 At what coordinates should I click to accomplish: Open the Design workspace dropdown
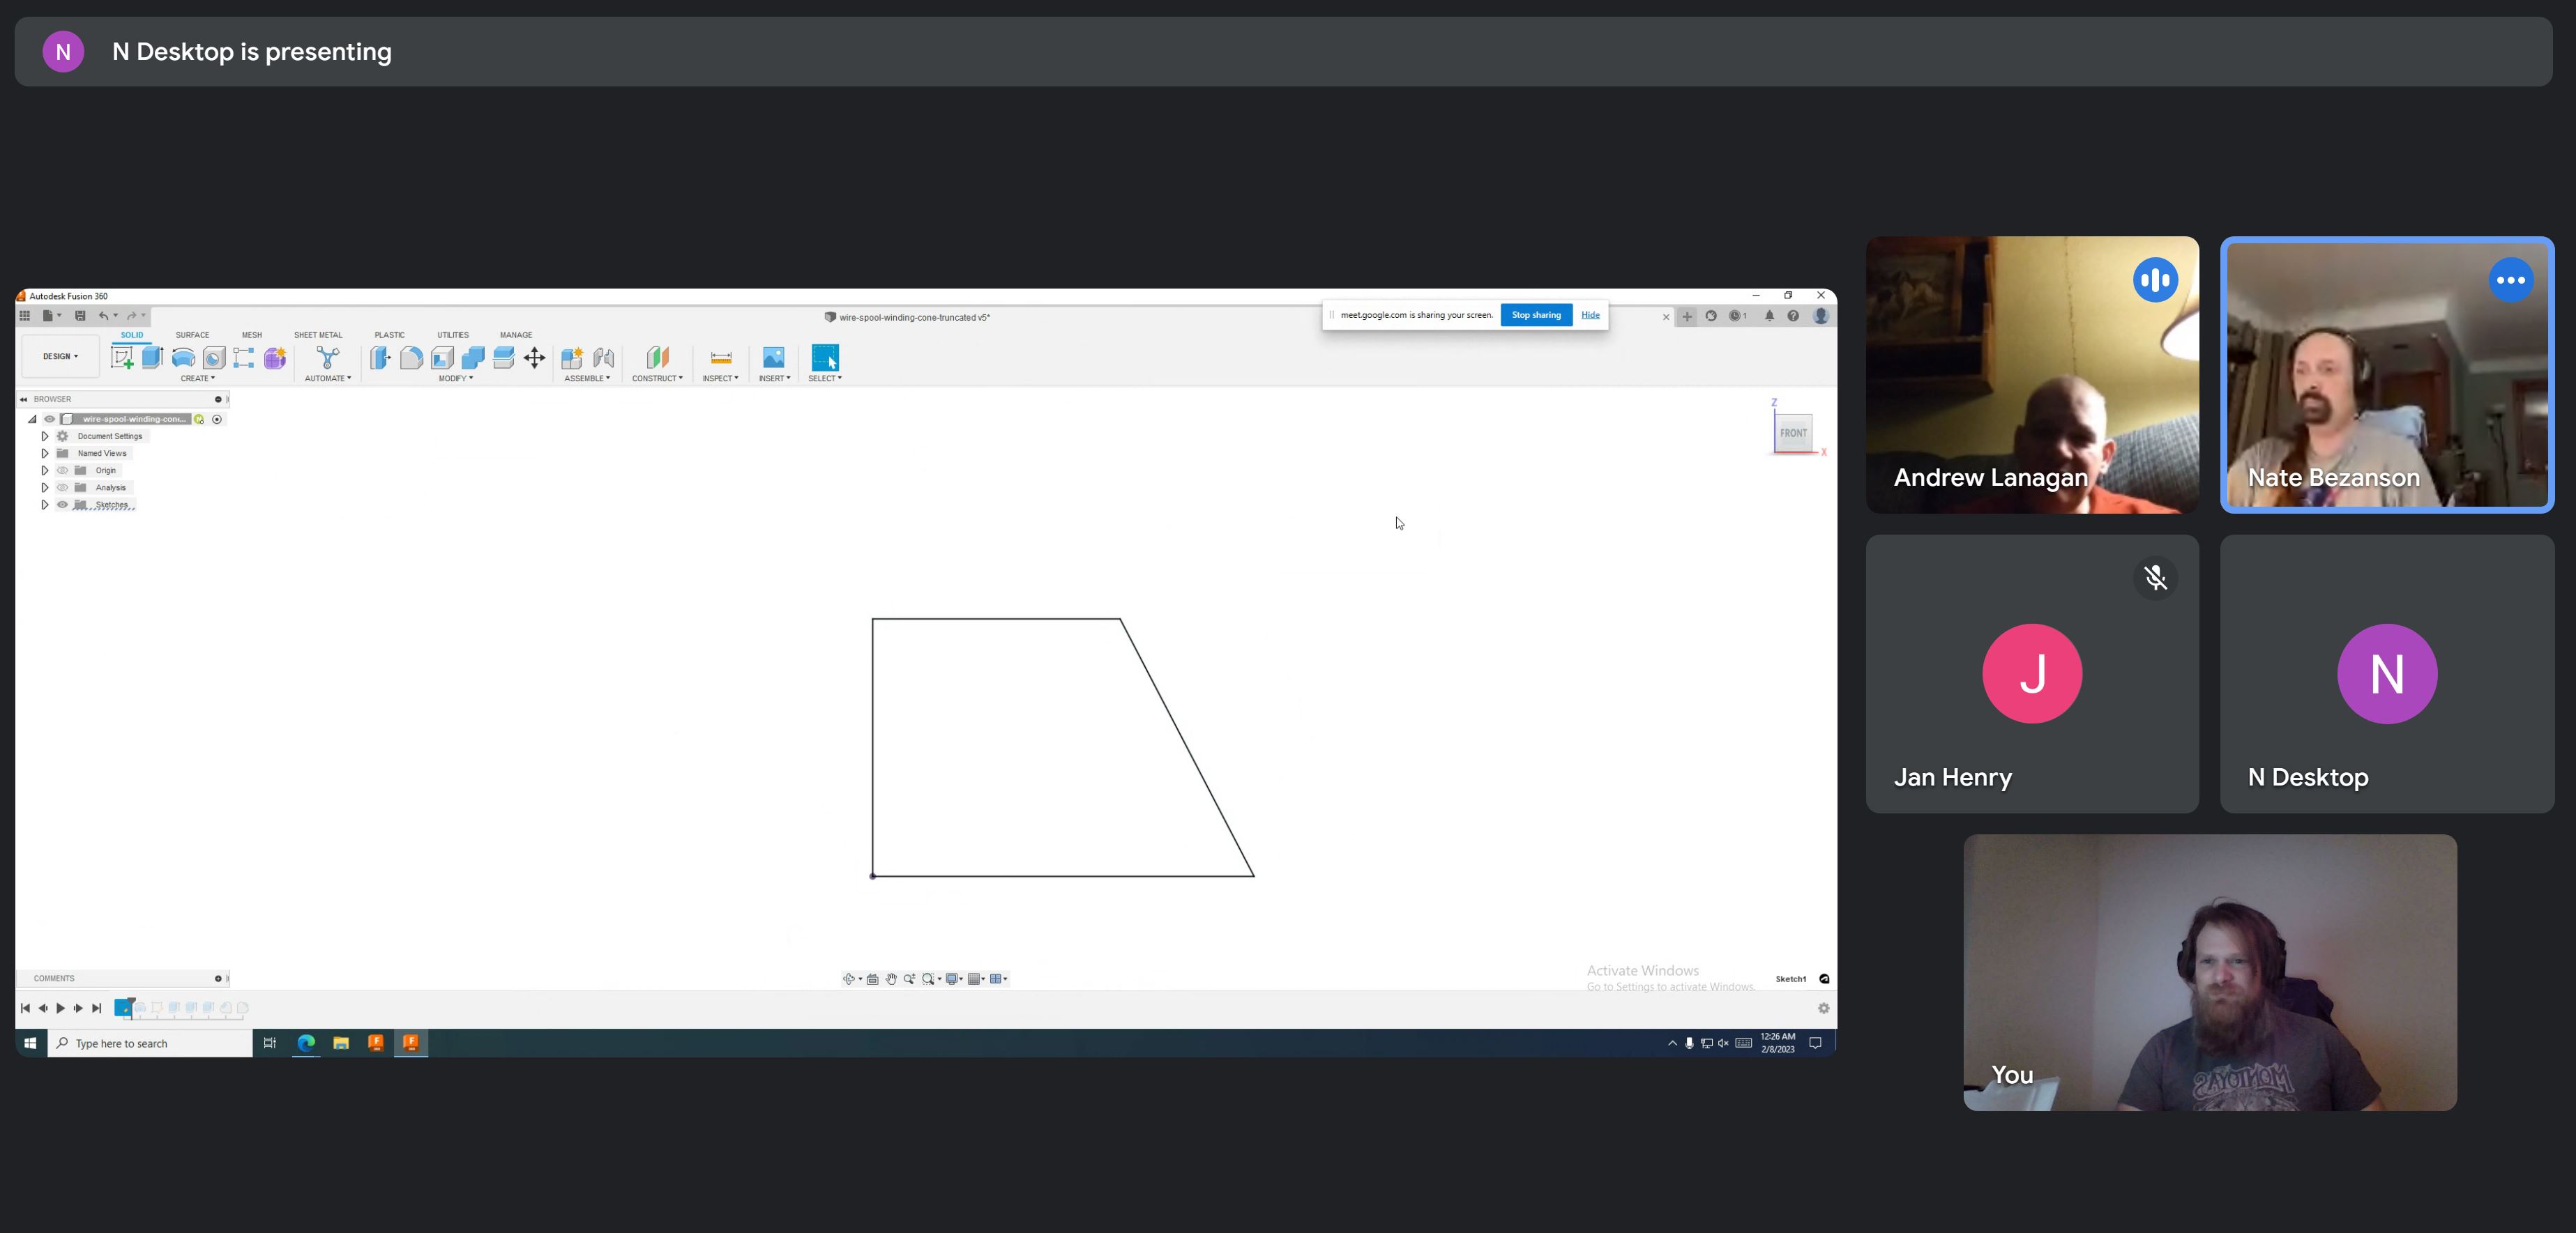point(59,355)
